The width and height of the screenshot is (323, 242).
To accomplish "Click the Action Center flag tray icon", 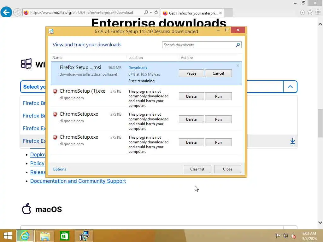I will tap(278, 236).
